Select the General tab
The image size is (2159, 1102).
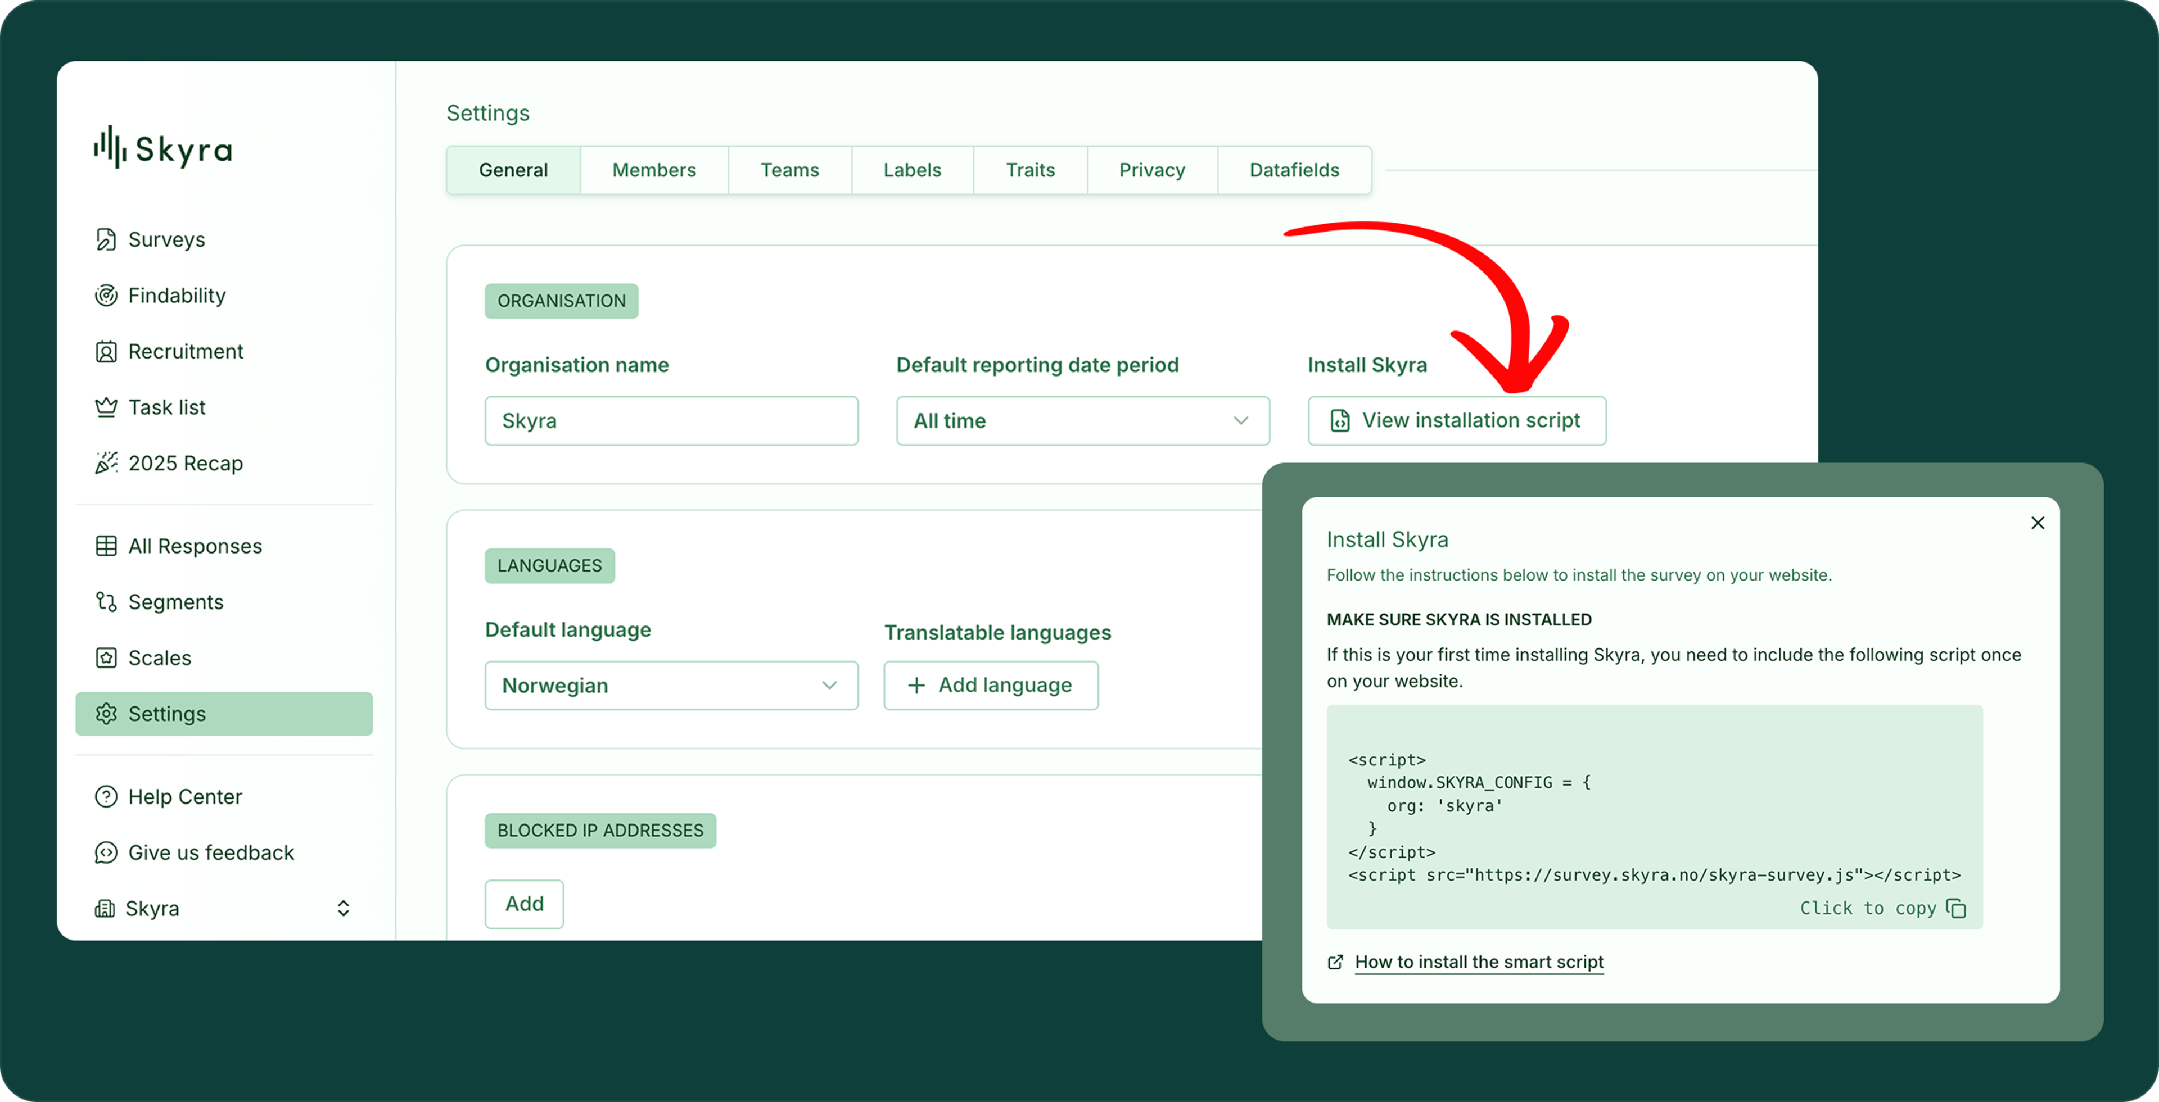[513, 170]
